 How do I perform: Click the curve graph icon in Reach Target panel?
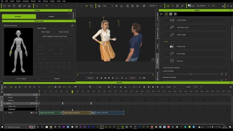tap(72, 25)
